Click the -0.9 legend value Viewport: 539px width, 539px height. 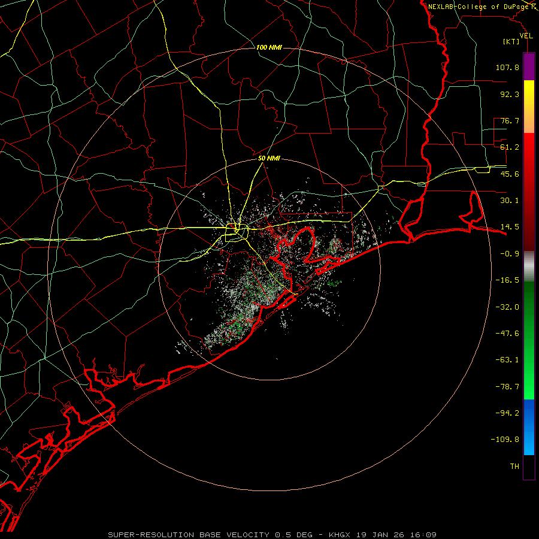(510, 254)
